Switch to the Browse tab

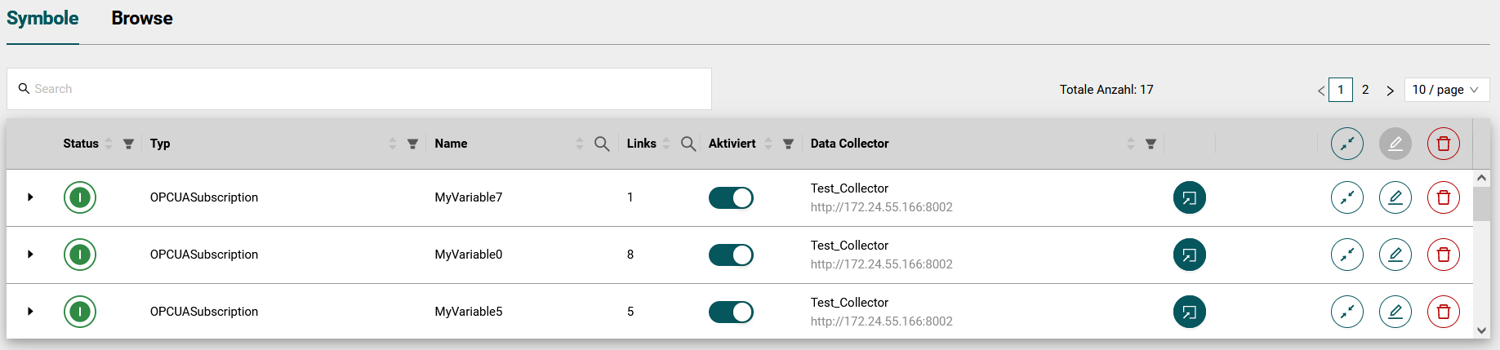tap(142, 18)
